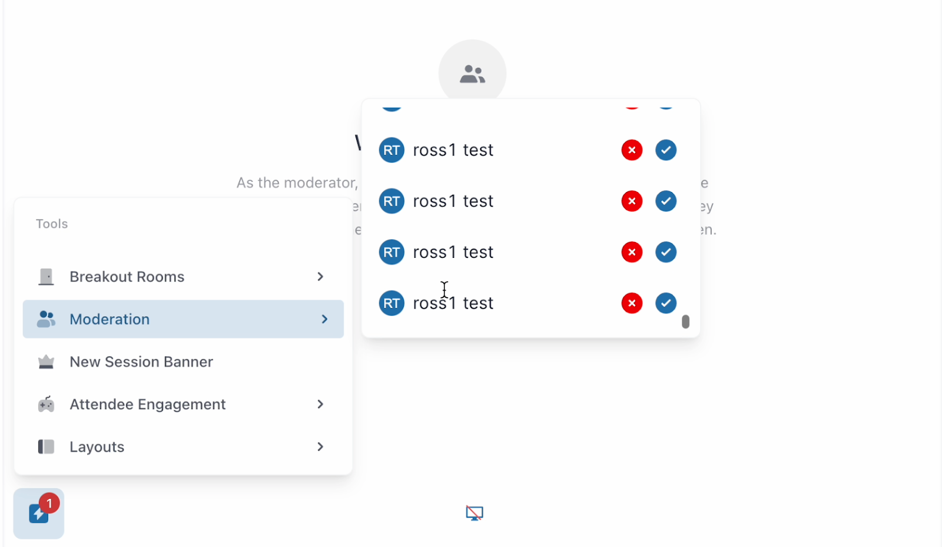Click the Layouts panel icon

click(x=46, y=446)
